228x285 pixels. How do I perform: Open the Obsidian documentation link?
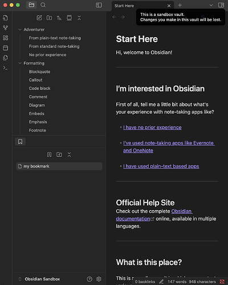coord(154,215)
